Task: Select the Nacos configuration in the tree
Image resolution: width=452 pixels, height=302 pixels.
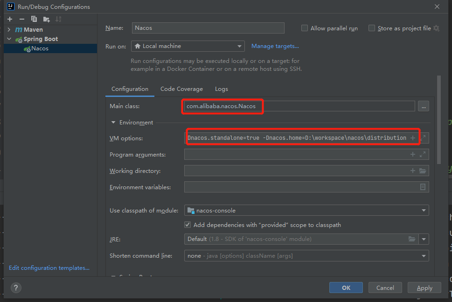Action: (50, 48)
